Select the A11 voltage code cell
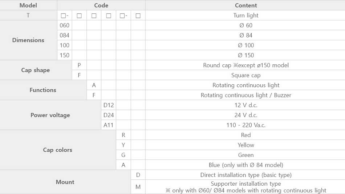Image resolution: width=345 pixels, height=194 pixels. coord(109,125)
